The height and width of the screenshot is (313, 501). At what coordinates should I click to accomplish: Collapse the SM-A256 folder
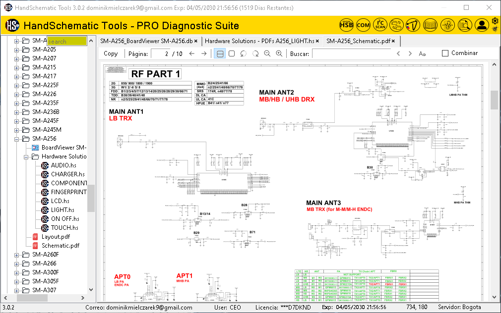[16, 139]
